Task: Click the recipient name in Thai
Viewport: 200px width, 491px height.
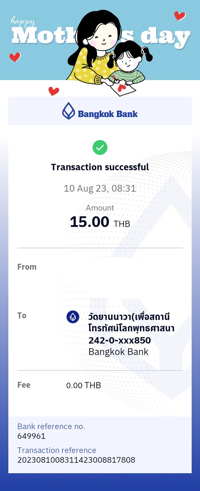Action: [131, 322]
